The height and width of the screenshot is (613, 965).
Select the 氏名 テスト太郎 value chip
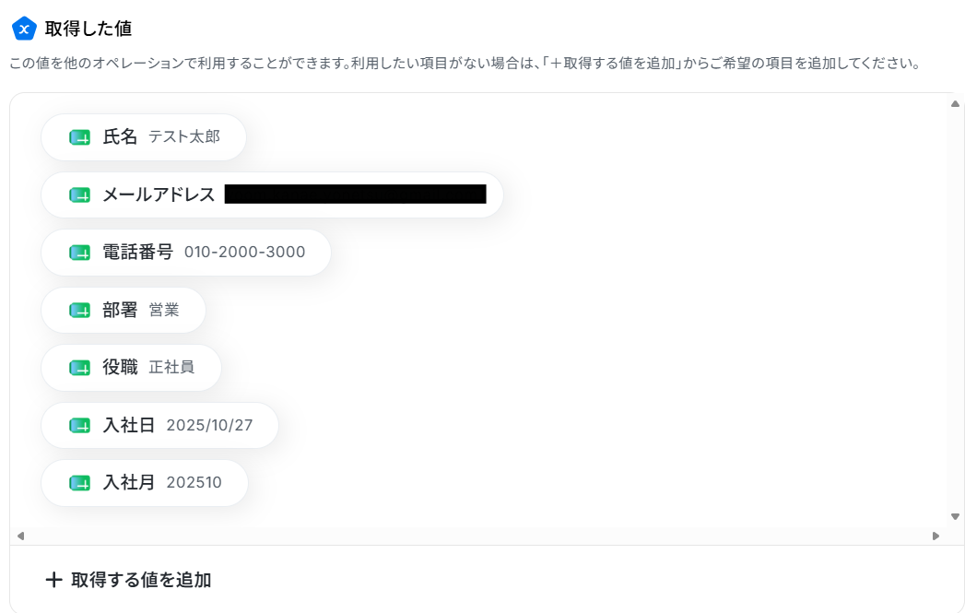point(144,137)
